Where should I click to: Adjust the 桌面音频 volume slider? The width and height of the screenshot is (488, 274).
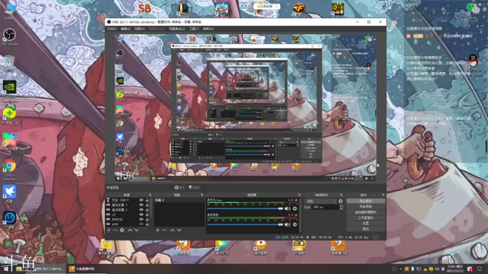point(245,224)
